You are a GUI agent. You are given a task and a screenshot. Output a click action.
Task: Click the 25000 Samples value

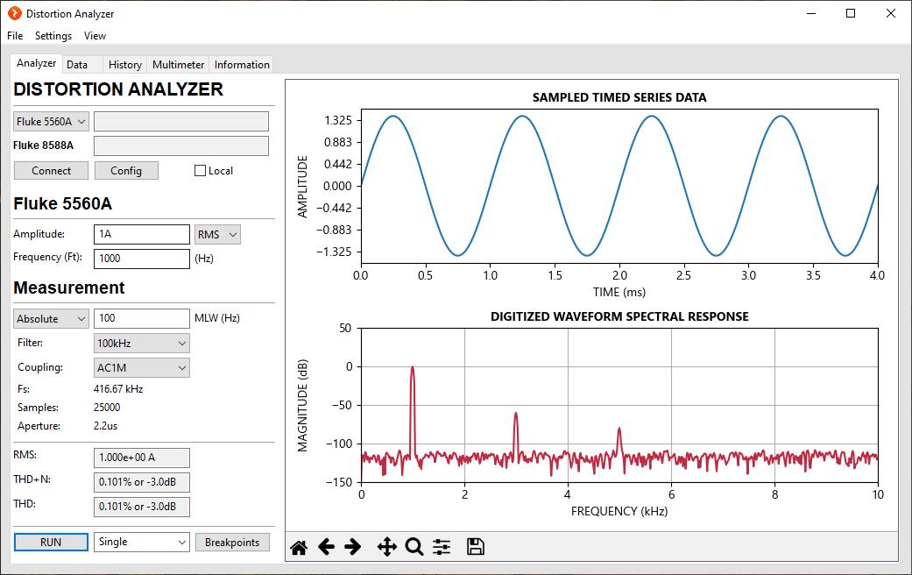coord(107,408)
